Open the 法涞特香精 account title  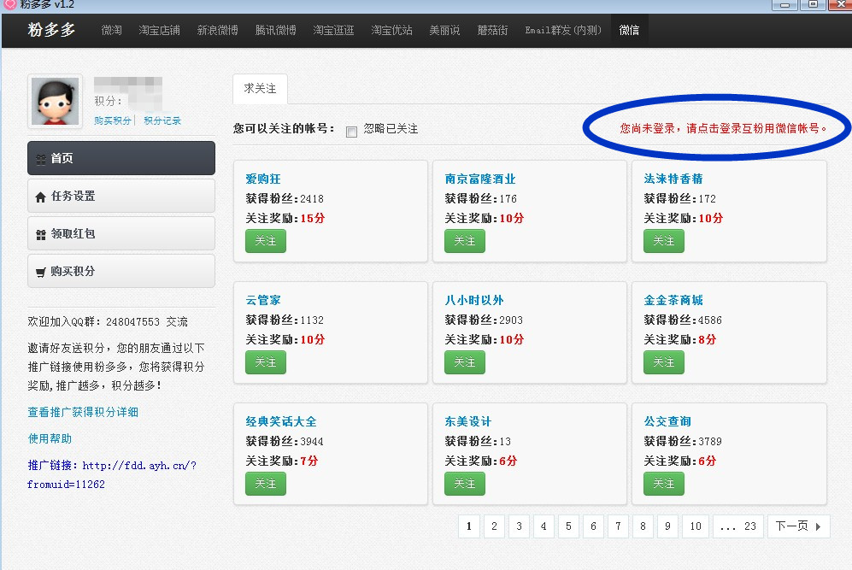point(673,179)
